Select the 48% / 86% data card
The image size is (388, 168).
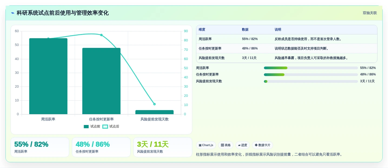[101, 147]
